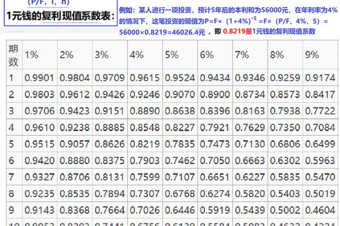The width and height of the screenshot is (340, 226).
Task: Select the 0.6768 entry in row 8
Action: [180, 194]
